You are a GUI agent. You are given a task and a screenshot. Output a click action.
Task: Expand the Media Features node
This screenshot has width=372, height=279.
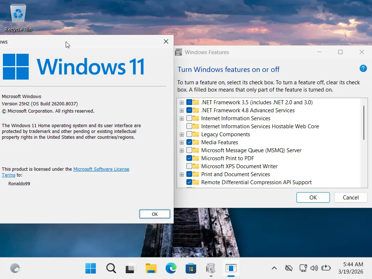click(182, 142)
